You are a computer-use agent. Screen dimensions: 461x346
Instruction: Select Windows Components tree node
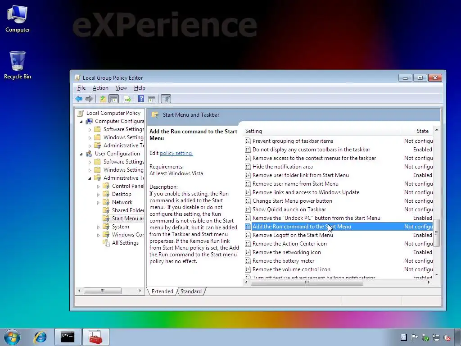(x=128, y=235)
